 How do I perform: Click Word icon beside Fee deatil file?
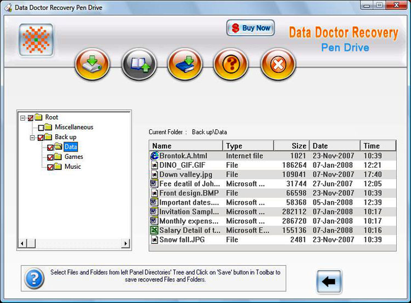click(x=154, y=184)
